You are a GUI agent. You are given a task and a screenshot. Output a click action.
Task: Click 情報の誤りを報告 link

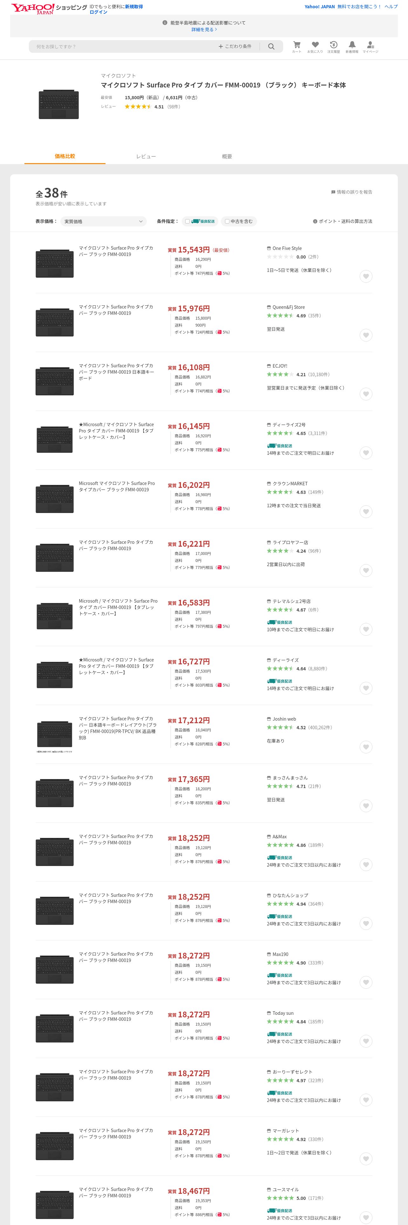coord(351,192)
